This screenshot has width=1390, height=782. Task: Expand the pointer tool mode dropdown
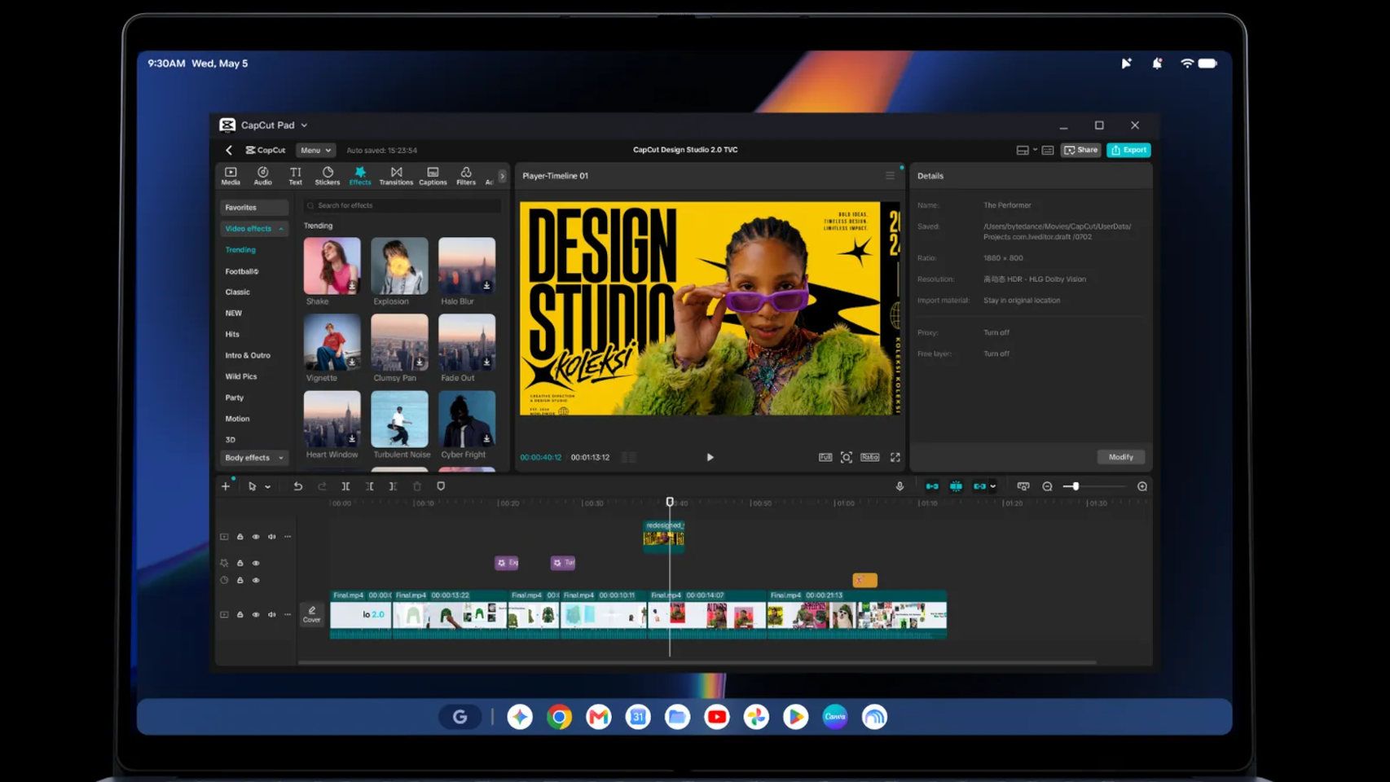click(x=267, y=487)
